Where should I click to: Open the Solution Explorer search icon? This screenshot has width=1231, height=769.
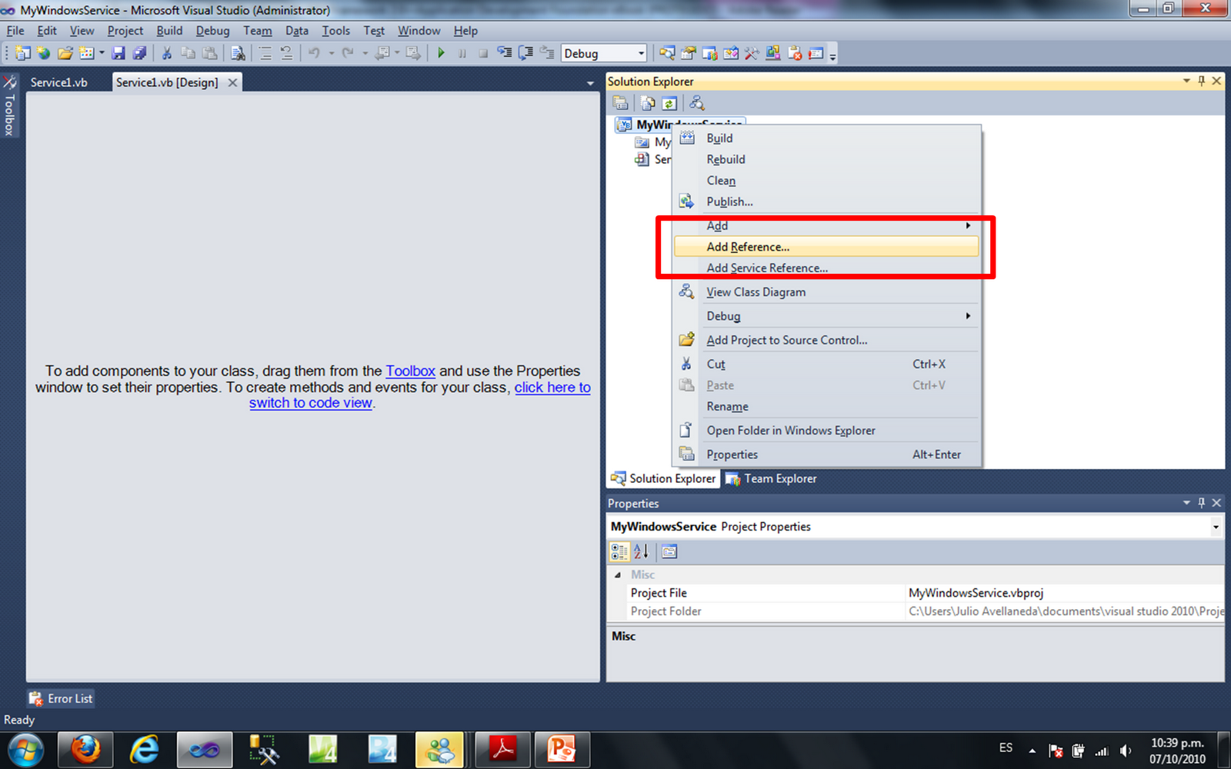(x=696, y=102)
